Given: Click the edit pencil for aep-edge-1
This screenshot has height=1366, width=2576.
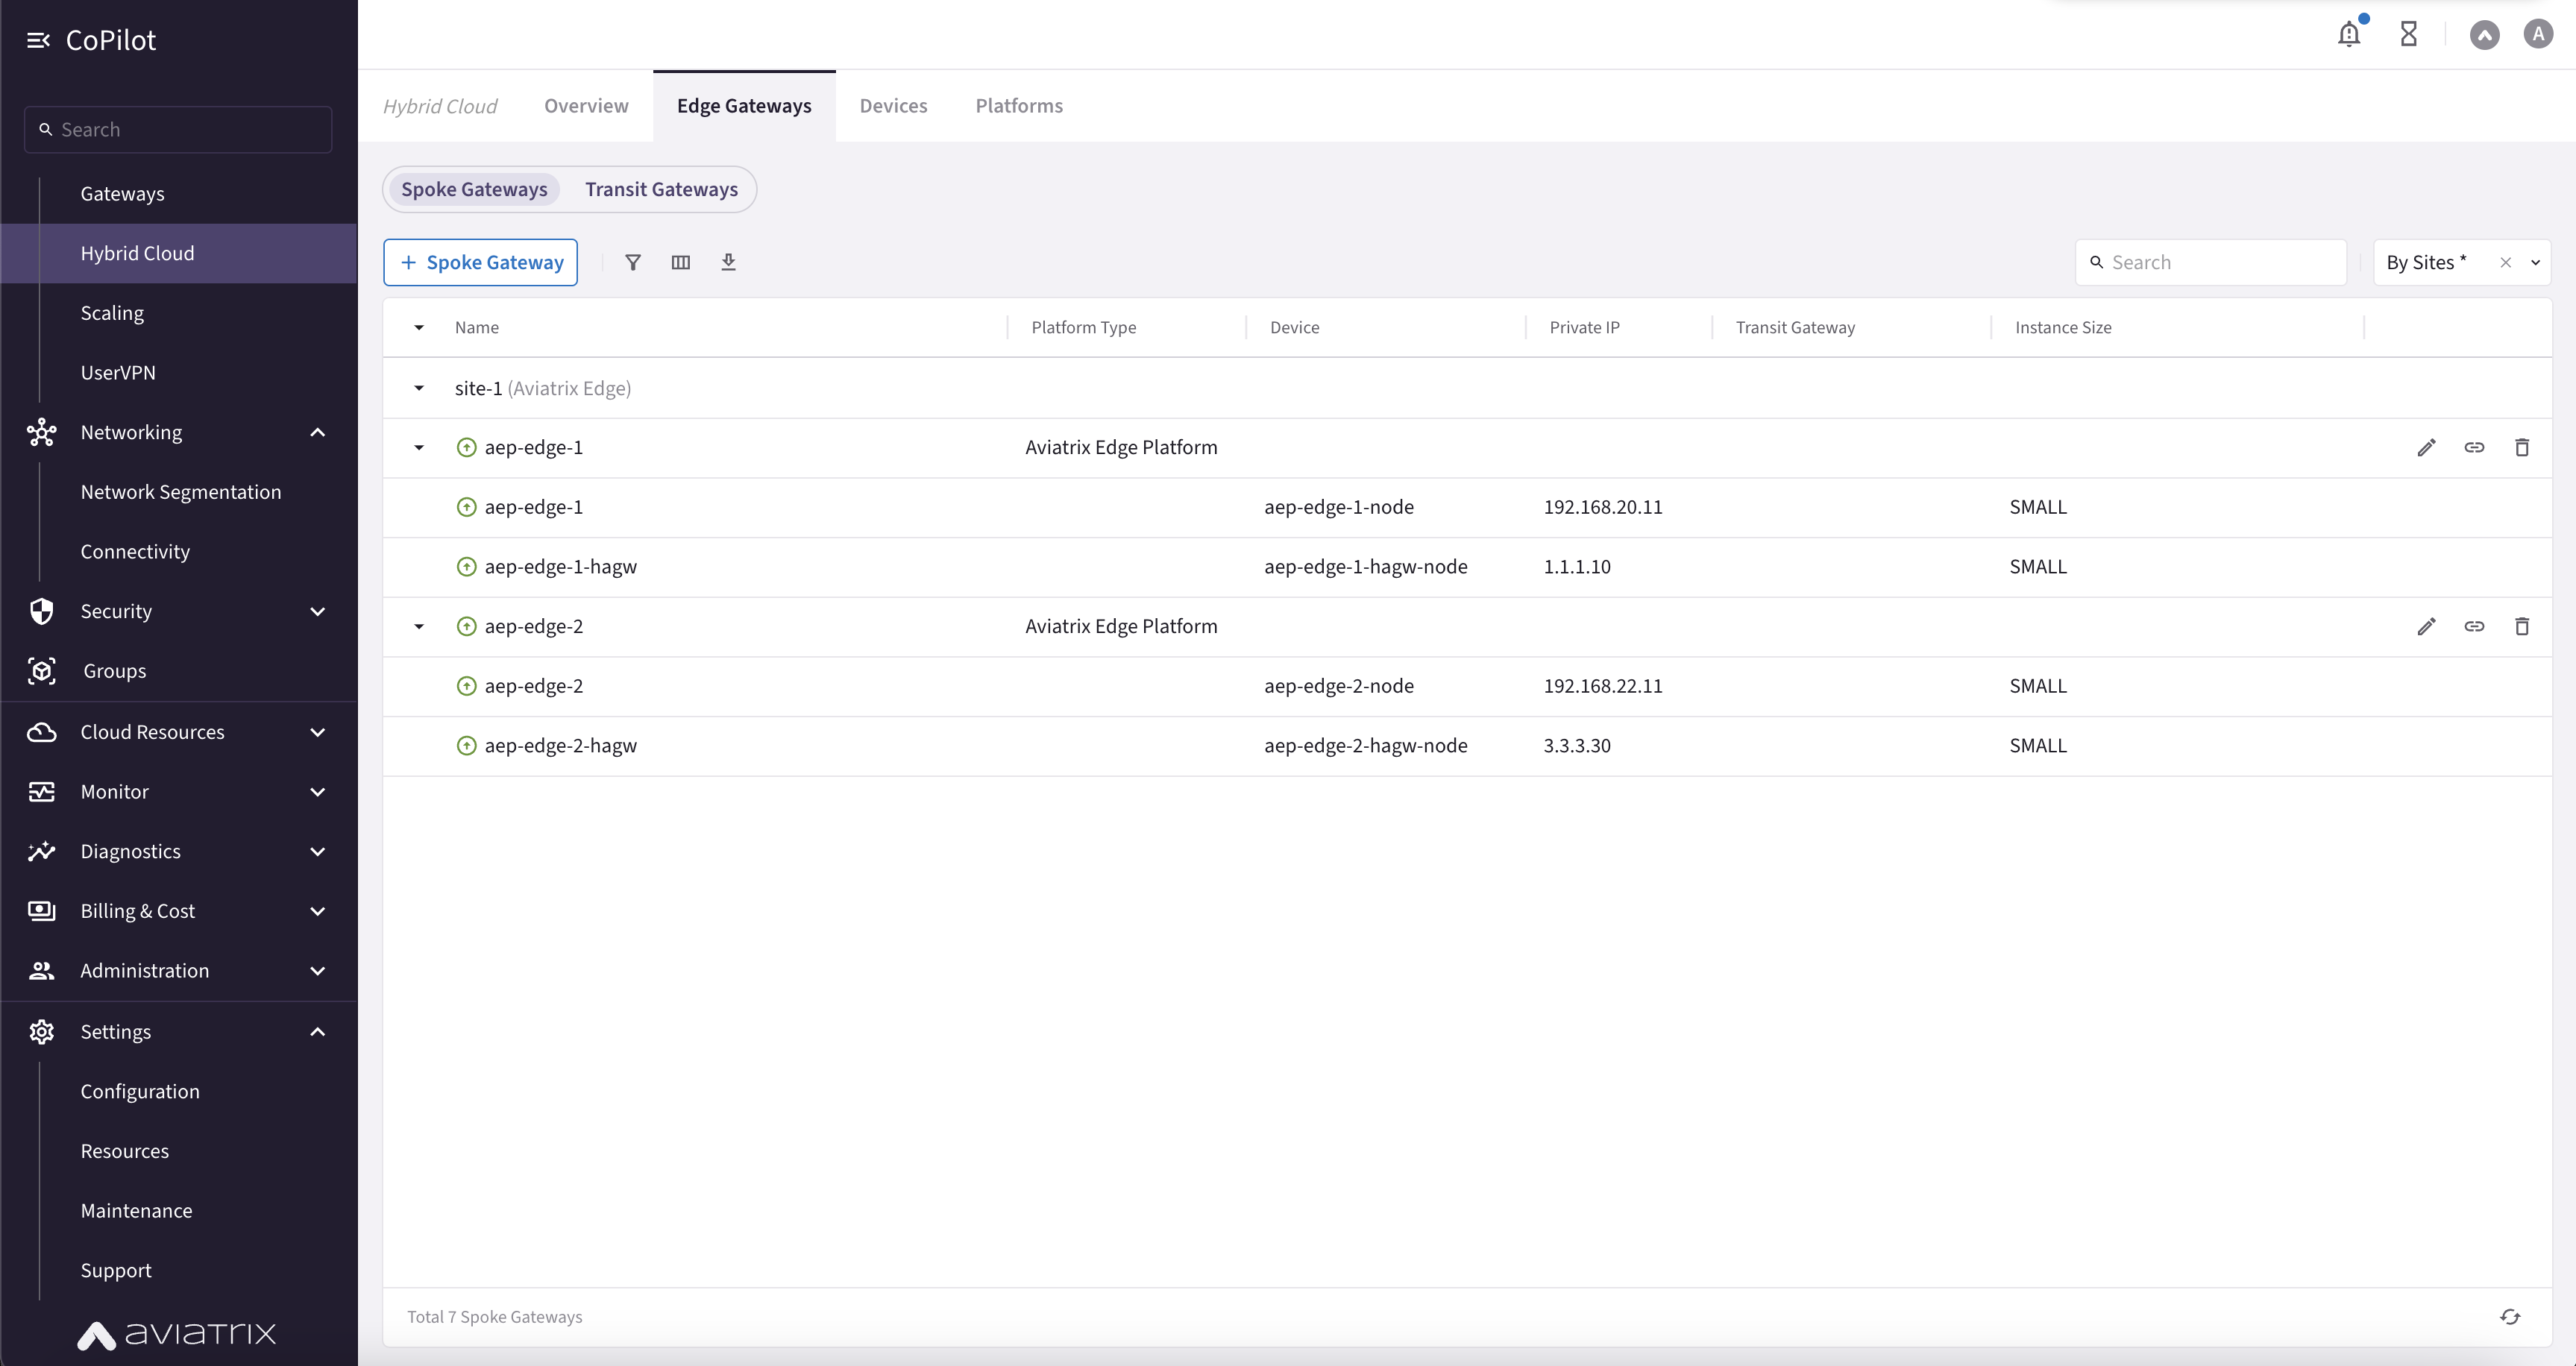Looking at the screenshot, I should click(x=2426, y=447).
